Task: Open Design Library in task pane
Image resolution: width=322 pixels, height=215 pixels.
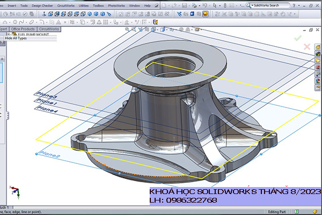Action: click(x=318, y=54)
